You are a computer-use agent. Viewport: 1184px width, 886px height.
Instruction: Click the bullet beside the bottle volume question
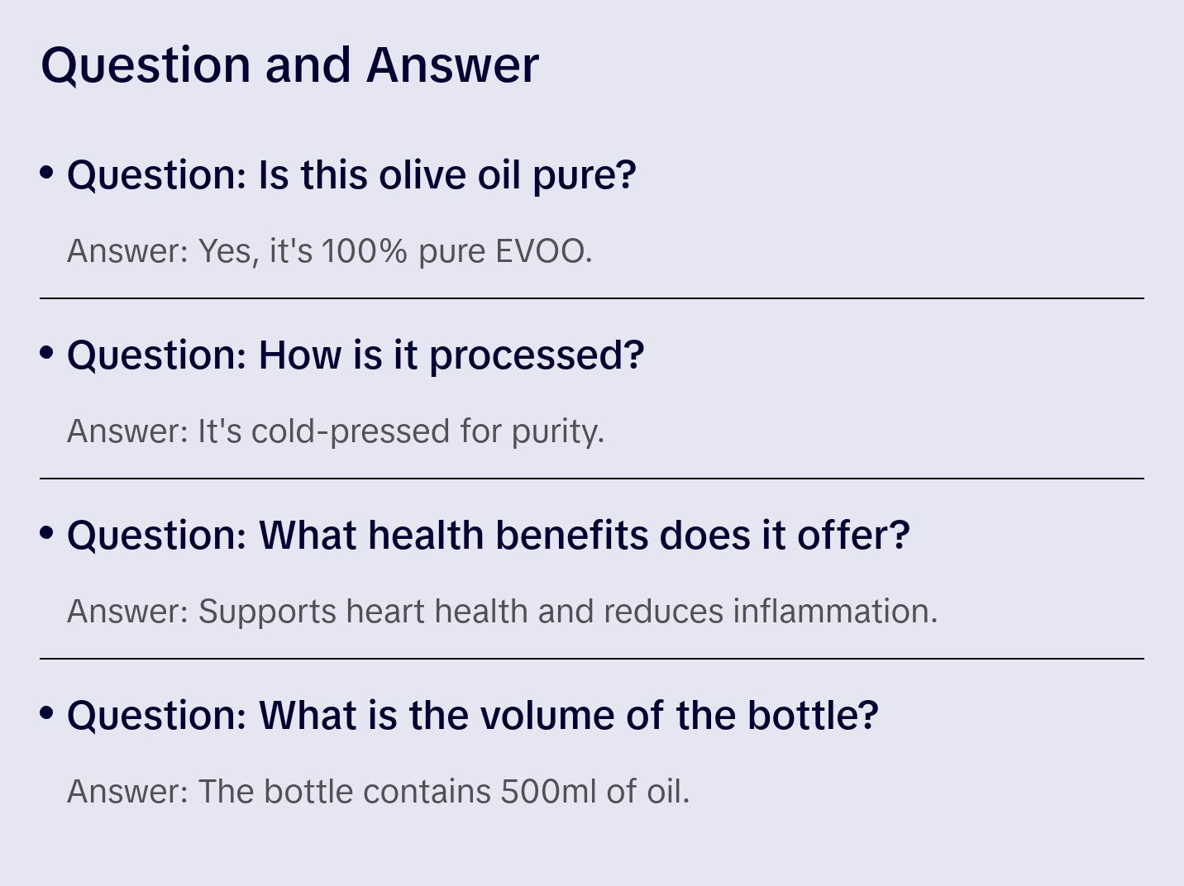[x=47, y=713]
